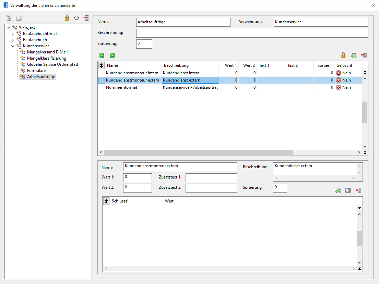Click the Beschreibung column header of the values table
The image size is (379, 284).
pyautogui.click(x=190, y=65)
